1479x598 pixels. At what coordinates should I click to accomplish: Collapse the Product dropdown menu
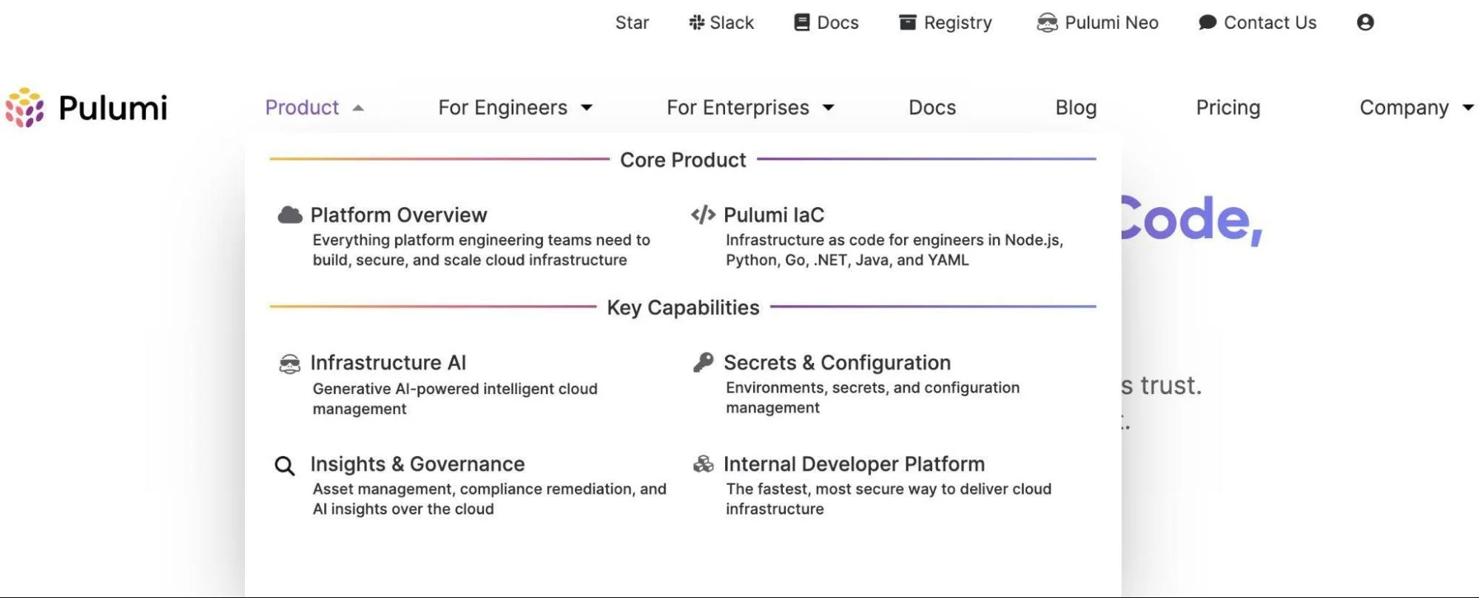click(314, 108)
